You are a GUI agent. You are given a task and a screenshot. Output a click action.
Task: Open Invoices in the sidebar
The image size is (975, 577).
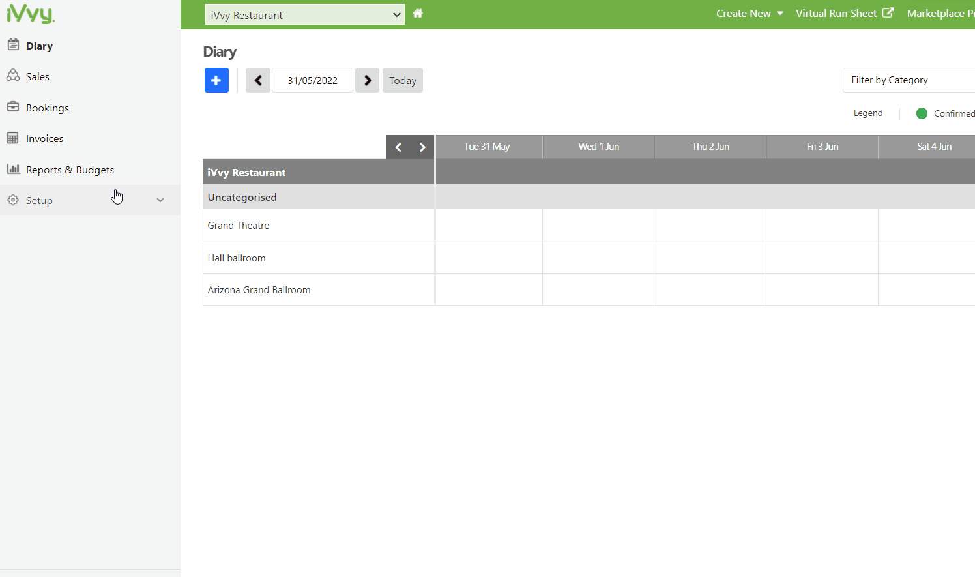(x=90, y=138)
